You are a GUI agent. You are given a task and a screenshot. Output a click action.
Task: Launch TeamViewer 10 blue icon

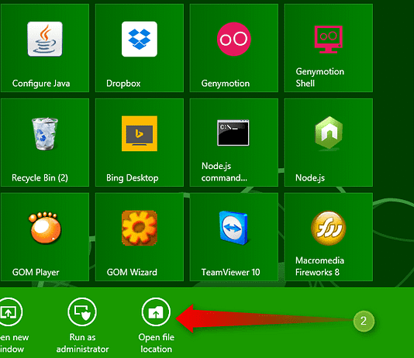click(x=233, y=228)
